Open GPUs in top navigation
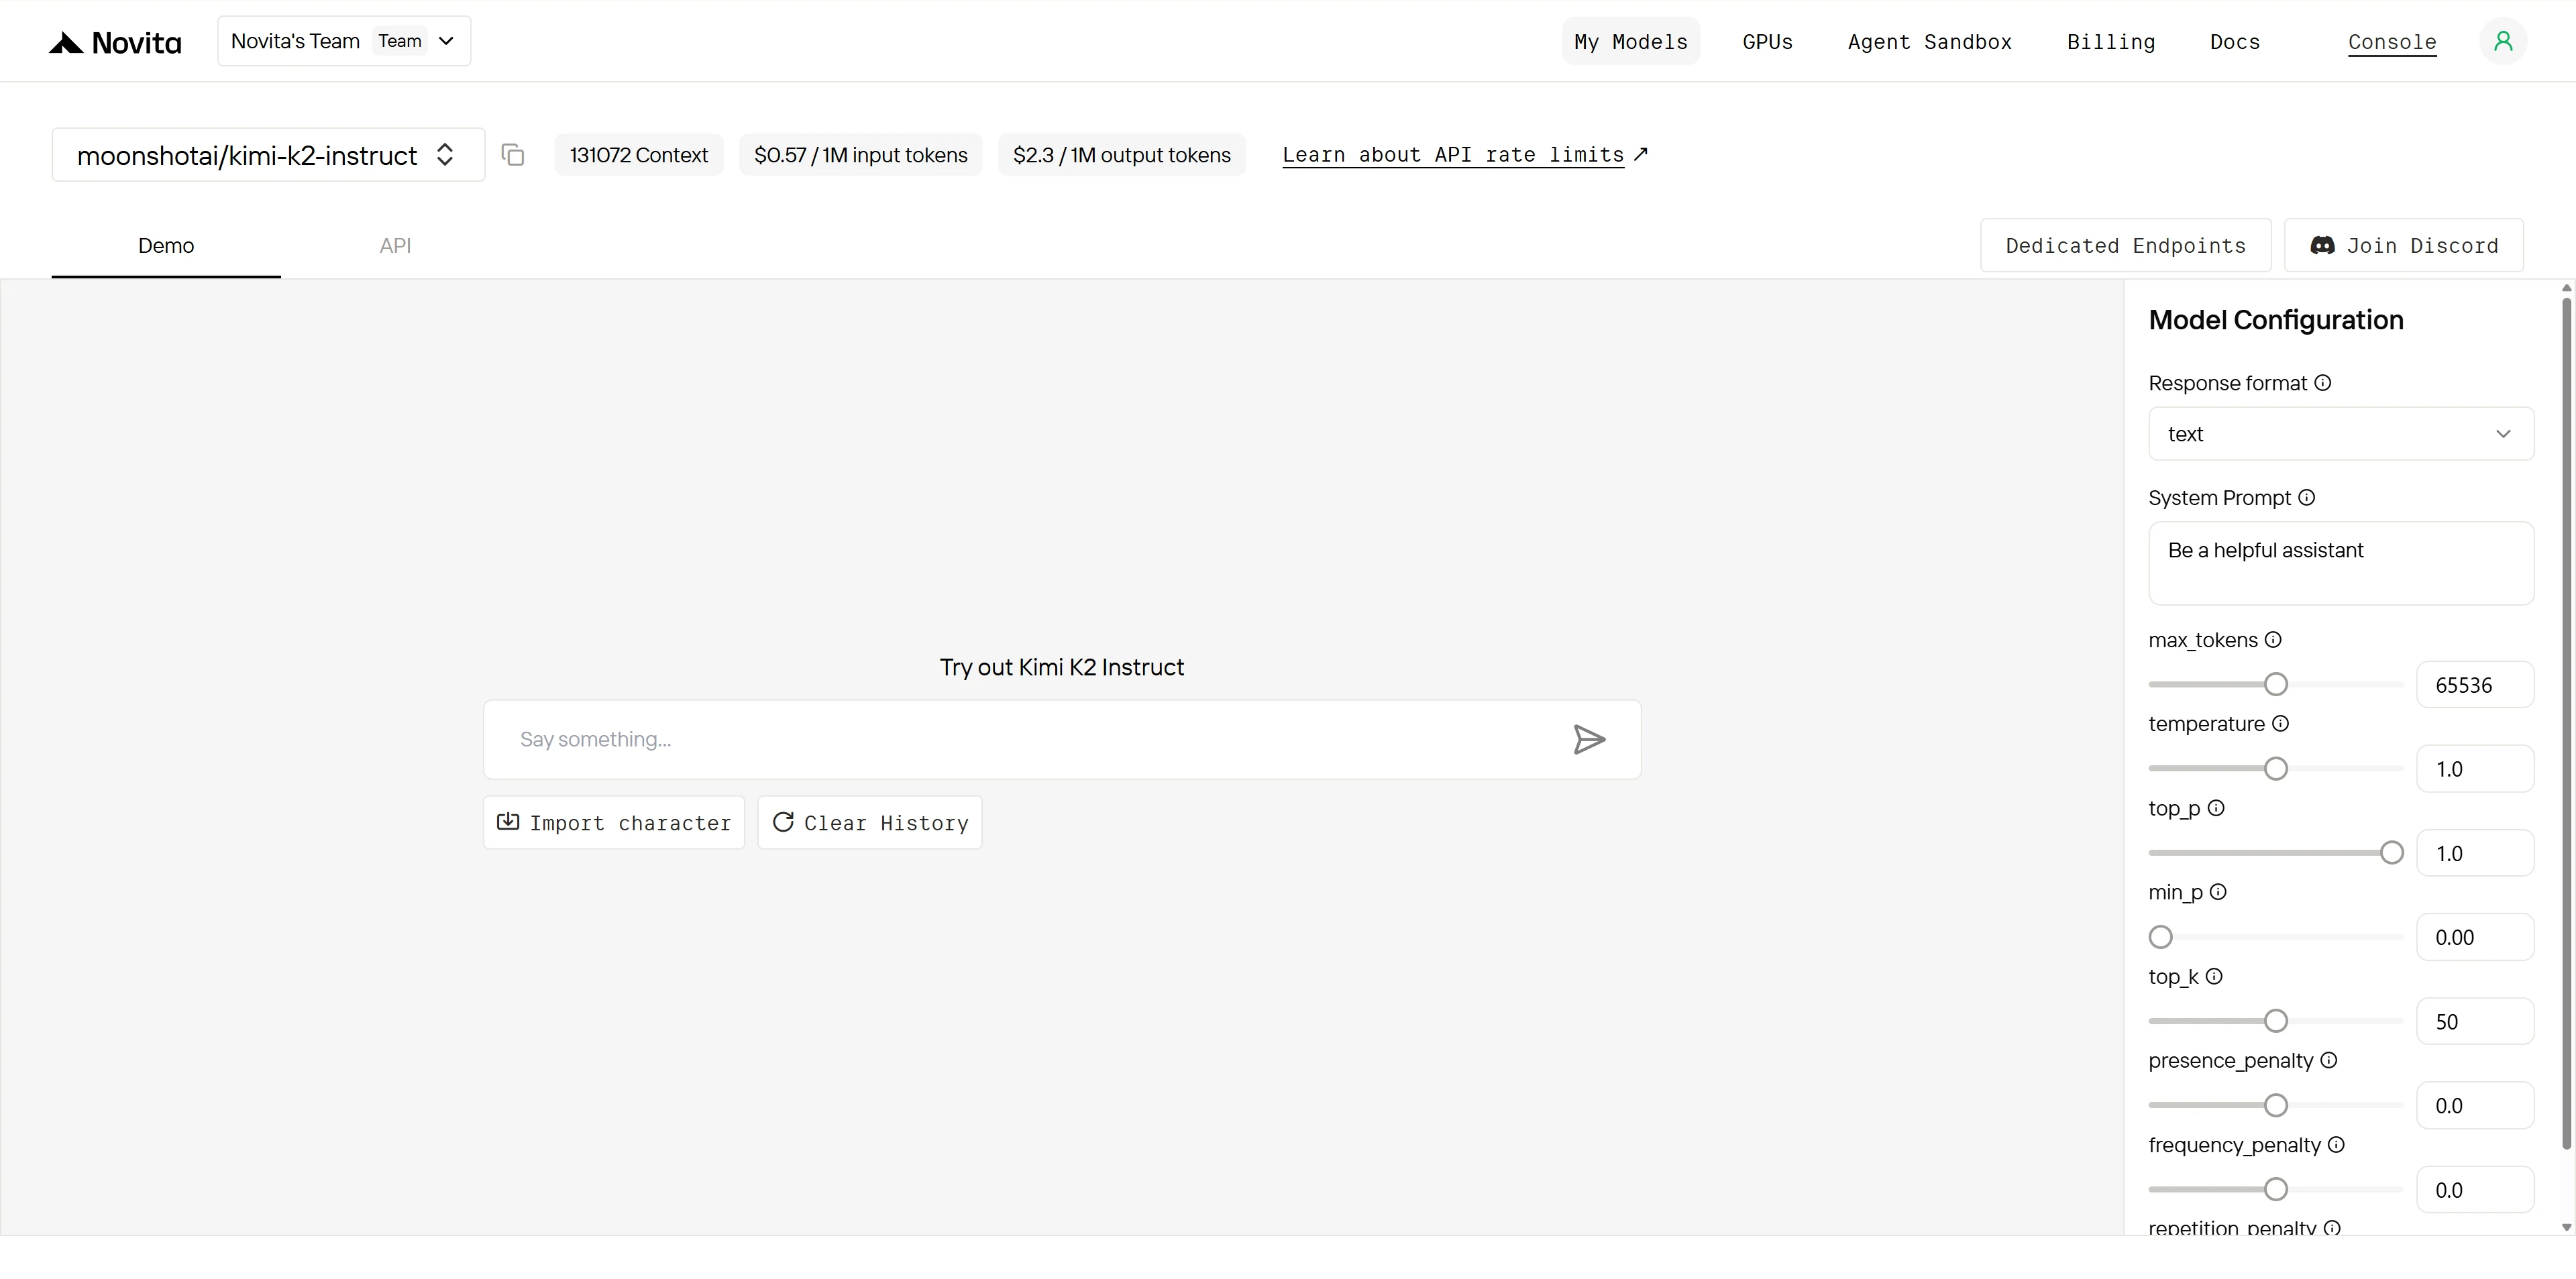 (1767, 42)
